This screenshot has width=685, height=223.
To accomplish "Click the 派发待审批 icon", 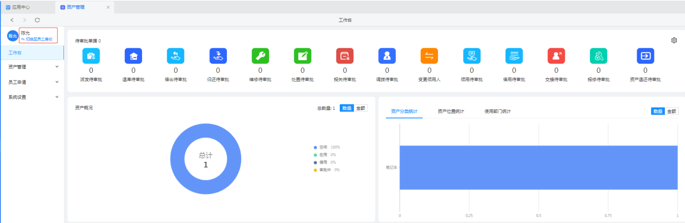I will (x=91, y=56).
